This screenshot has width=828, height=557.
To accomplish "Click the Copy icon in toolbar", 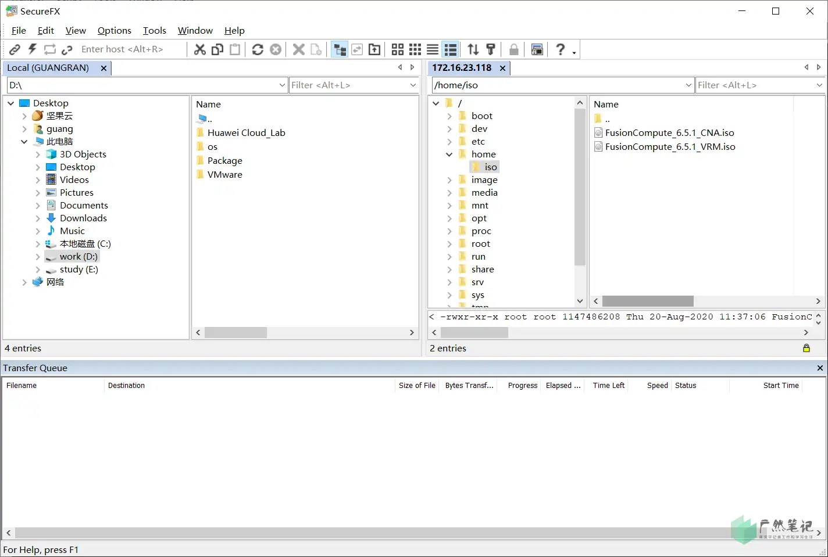I will 217,49.
